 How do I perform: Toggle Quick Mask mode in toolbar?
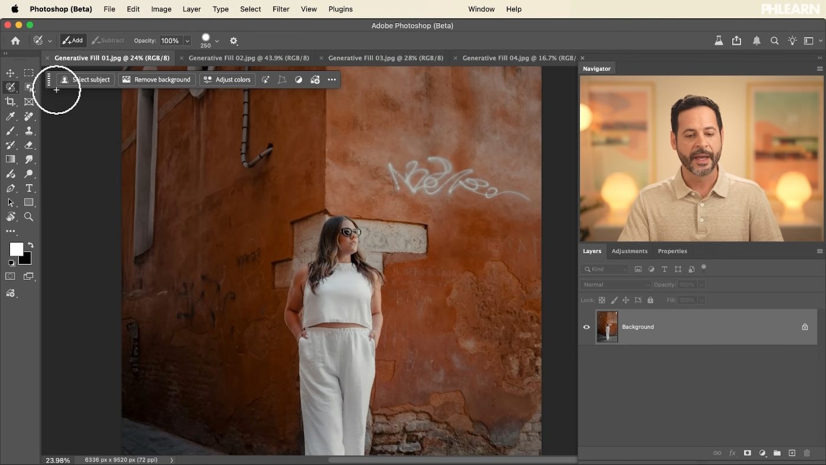pyautogui.click(x=11, y=276)
